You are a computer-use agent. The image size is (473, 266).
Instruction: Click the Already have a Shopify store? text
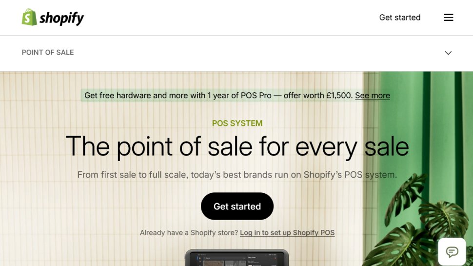(189, 233)
